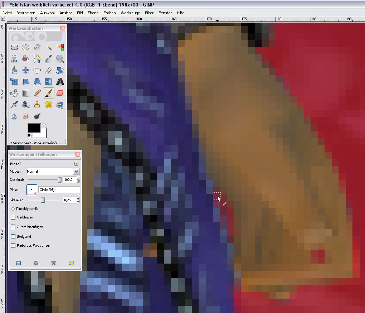Select the Text tool

pos(60,82)
